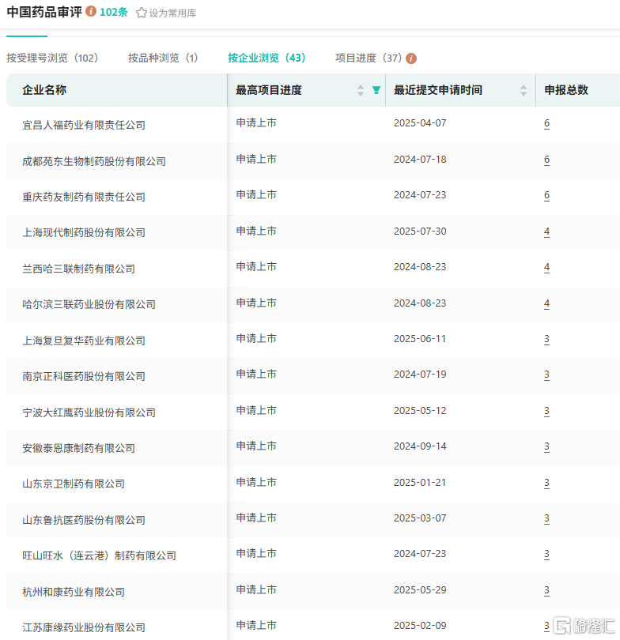Click date 2025-02-09 in 江苏康缘 row
This screenshot has width=620, height=640.
pos(420,626)
